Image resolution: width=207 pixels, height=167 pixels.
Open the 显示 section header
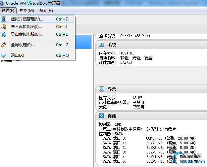point(151,89)
